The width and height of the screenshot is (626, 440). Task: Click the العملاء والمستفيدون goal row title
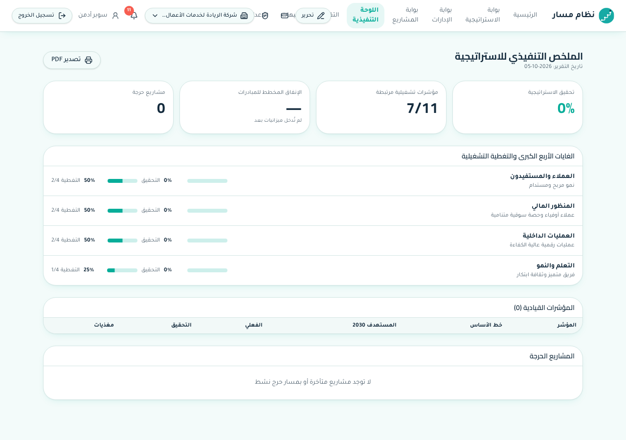(x=542, y=176)
